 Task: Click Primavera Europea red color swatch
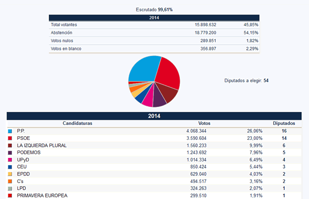[x=10, y=195]
